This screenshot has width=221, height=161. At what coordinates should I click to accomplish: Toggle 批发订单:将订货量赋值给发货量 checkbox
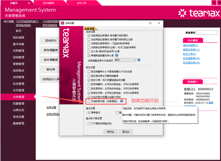pyautogui.click(x=89, y=80)
